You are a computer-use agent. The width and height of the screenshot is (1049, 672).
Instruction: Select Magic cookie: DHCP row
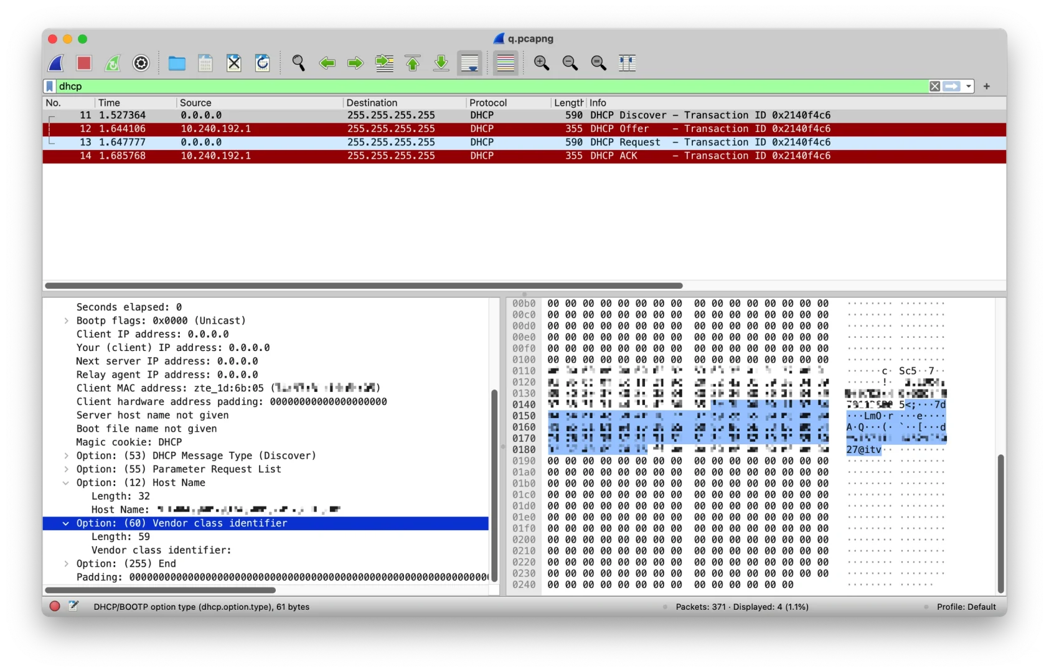click(266, 442)
